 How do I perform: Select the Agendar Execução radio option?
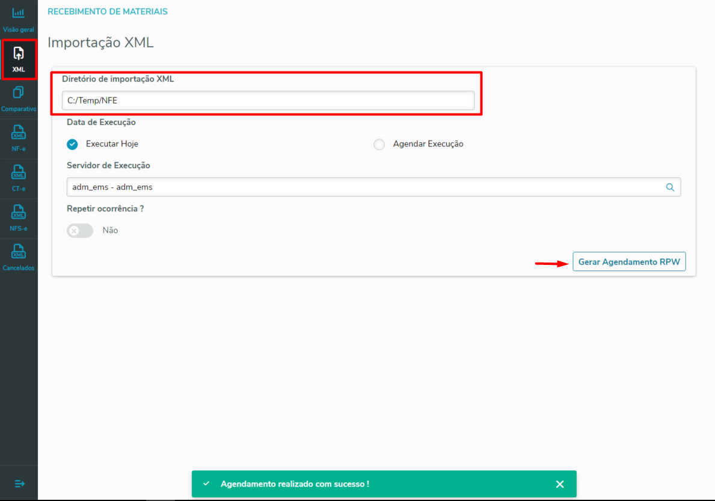coord(379,144)
